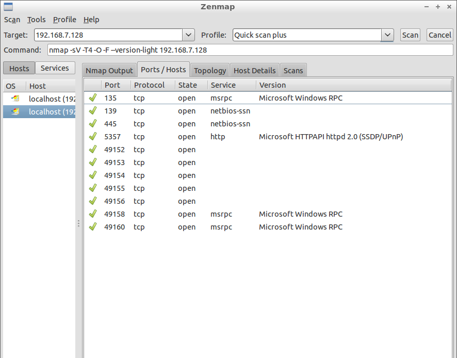457x358 pixels.
Task: Sort by the Protocol column header
Action: pos(153,85)
